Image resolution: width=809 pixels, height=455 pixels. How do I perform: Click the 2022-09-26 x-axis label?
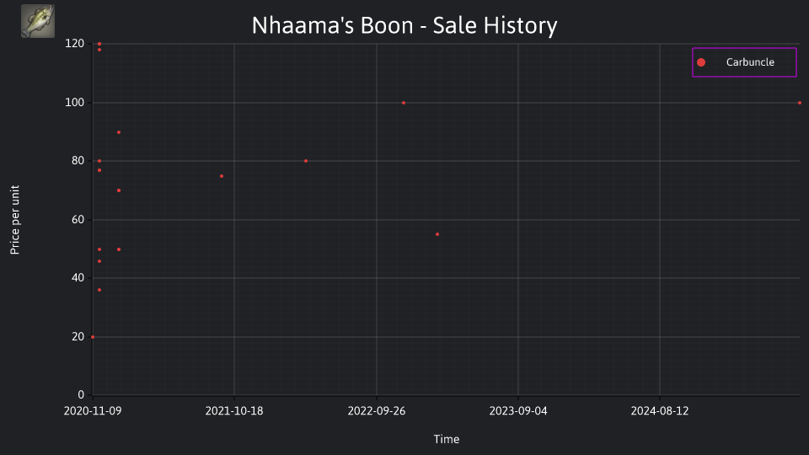pyautogui.click(x=377, y=411)
